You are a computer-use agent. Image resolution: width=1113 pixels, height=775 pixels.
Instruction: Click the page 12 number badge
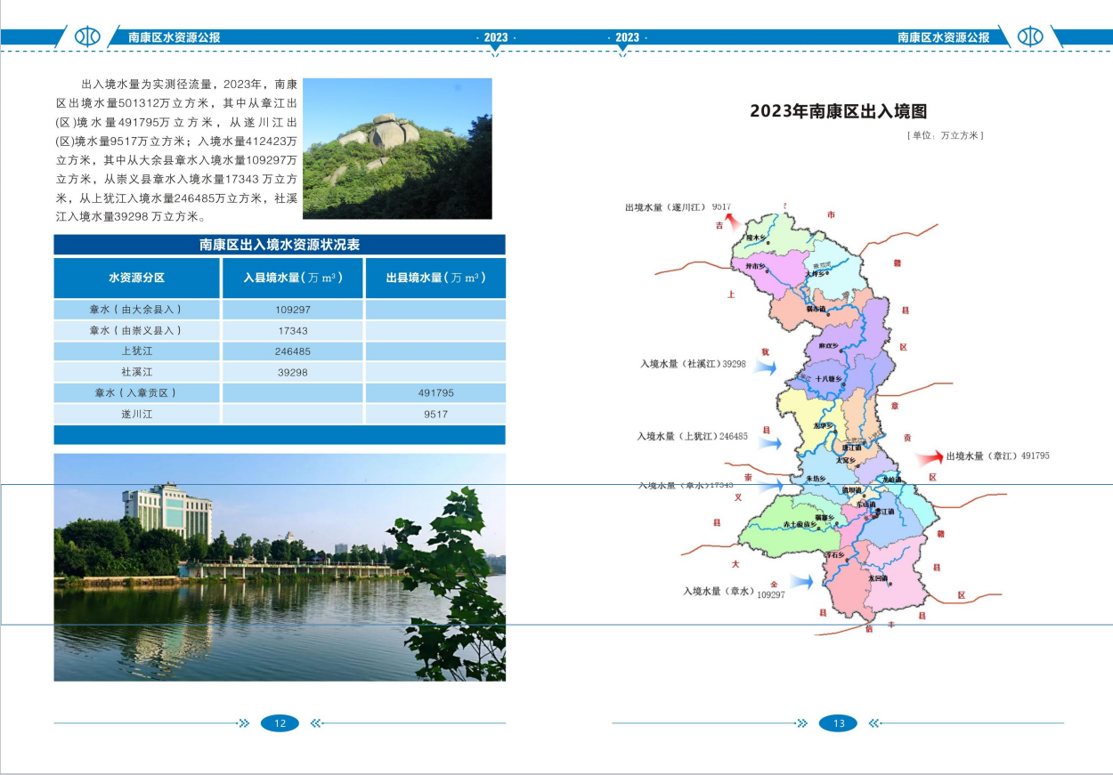point(280,723)
